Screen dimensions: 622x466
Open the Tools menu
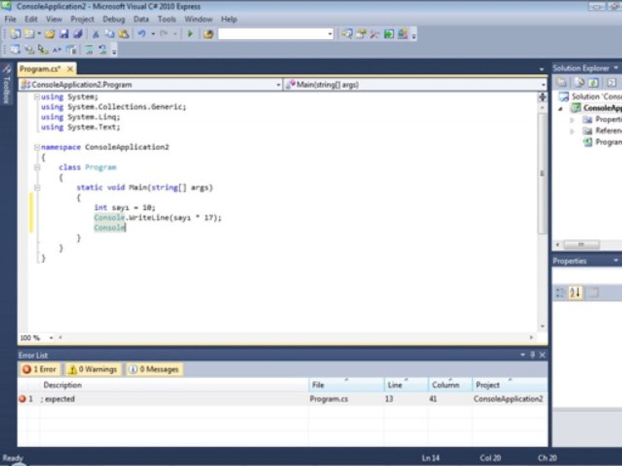(x=167, y=19)
